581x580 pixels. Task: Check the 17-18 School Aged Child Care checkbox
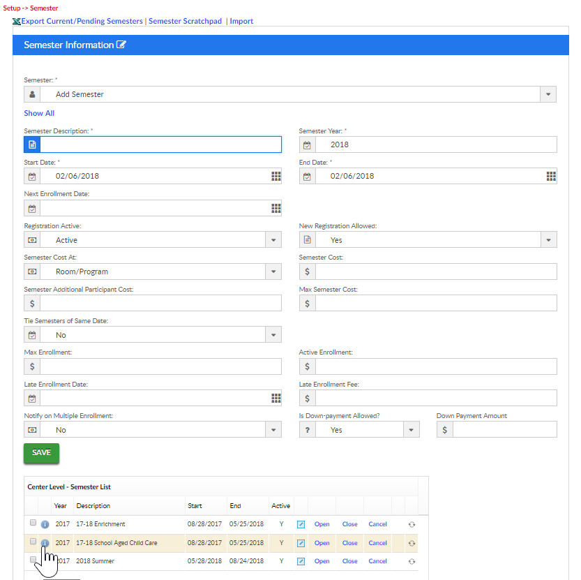pos(33,541)
